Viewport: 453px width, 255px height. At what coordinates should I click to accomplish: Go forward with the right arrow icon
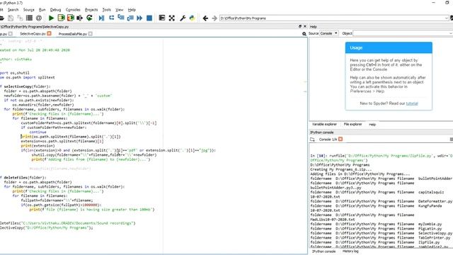point(214,18)
